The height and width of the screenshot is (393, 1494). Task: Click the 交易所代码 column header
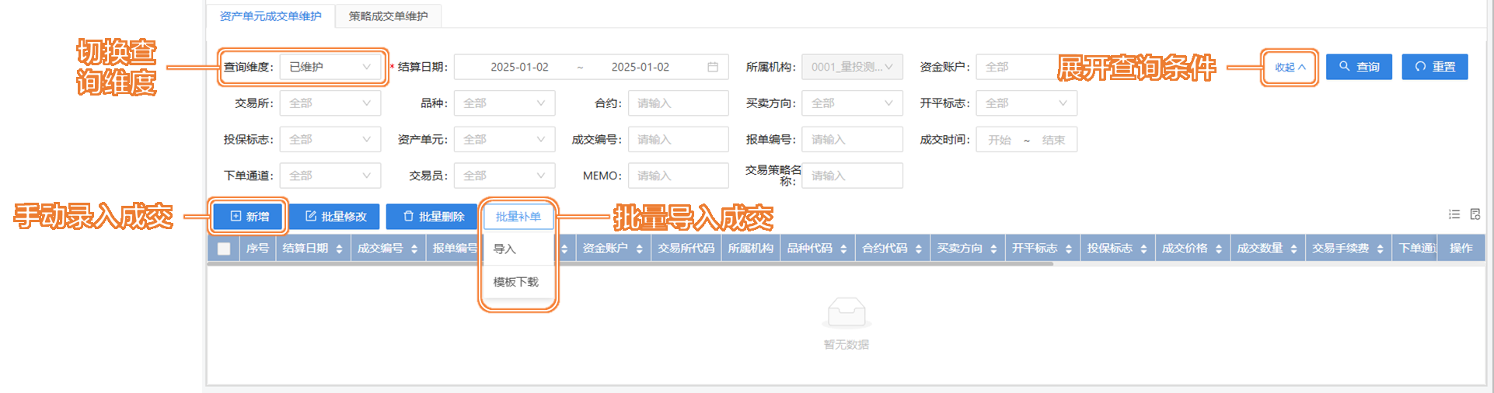(686, 249)
